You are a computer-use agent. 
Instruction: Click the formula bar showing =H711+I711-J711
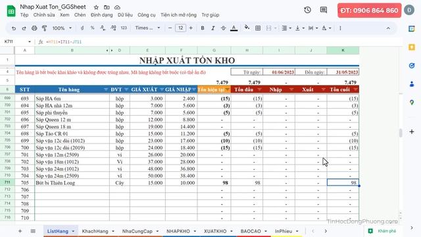[64, 42]
